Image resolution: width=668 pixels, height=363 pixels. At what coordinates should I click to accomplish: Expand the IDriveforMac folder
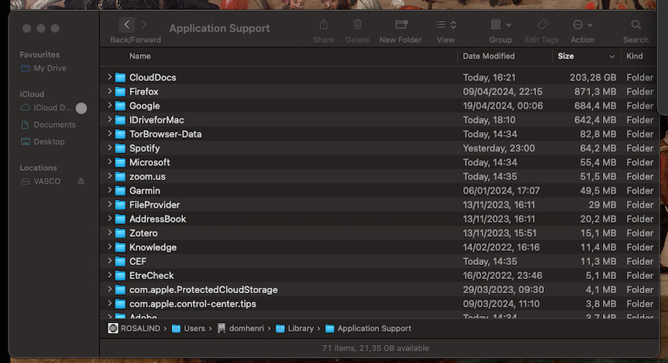[109, 120]
